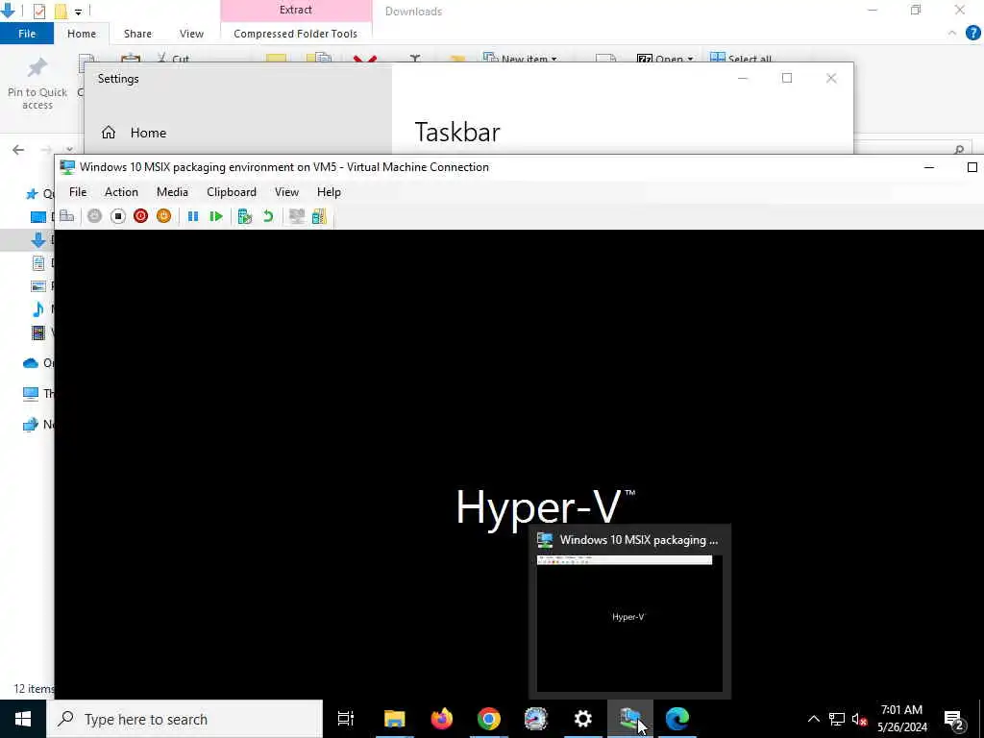Click Select all in Explorer's ribbon

(741, 59)
